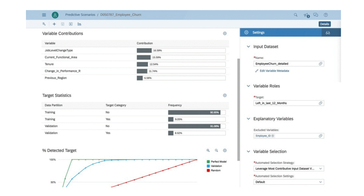Screen dimensions: 364x196
Task: Click the train model play icon
Action: tap(71, 24)
